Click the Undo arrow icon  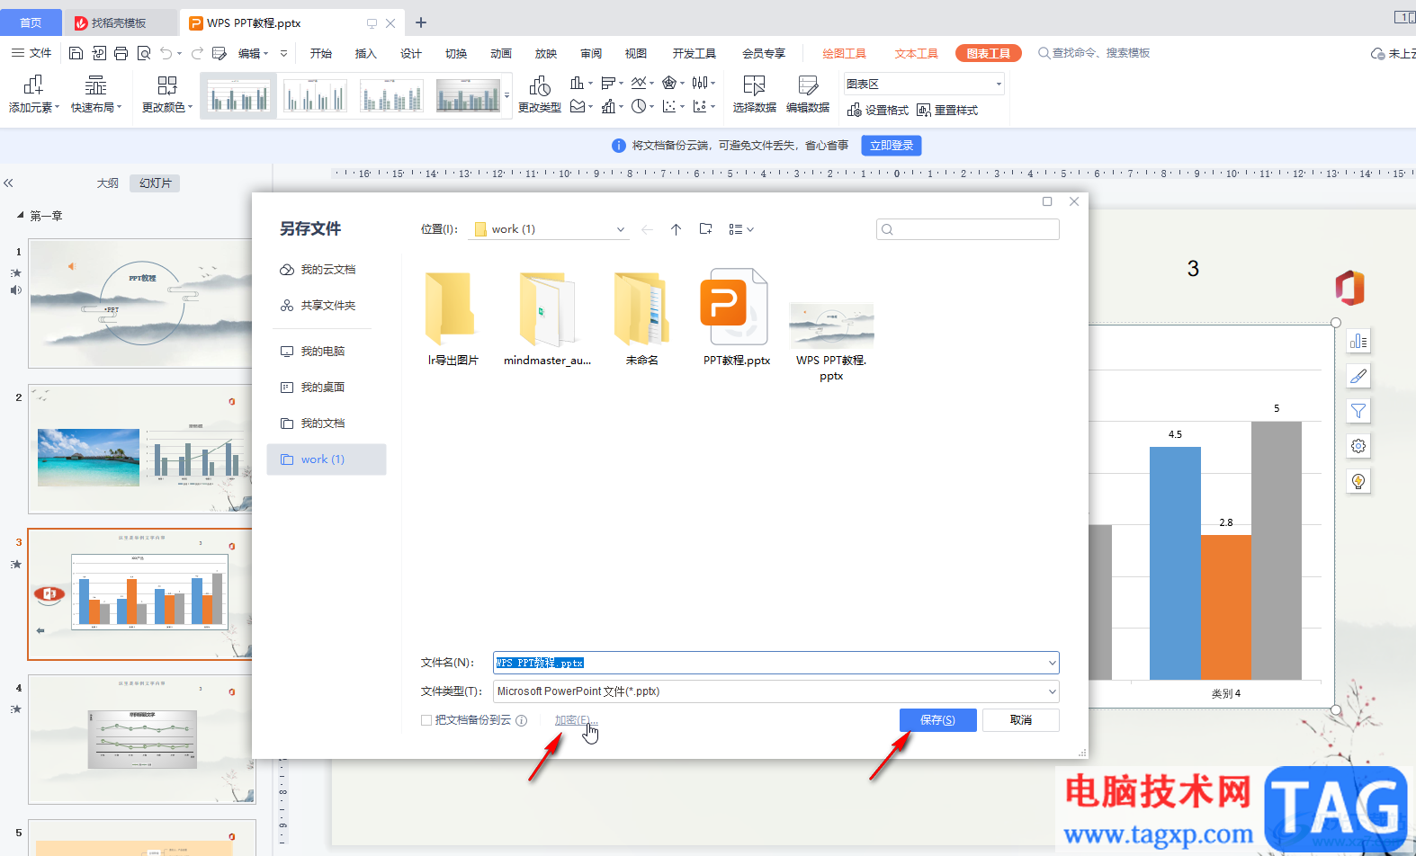coord(166,53)
